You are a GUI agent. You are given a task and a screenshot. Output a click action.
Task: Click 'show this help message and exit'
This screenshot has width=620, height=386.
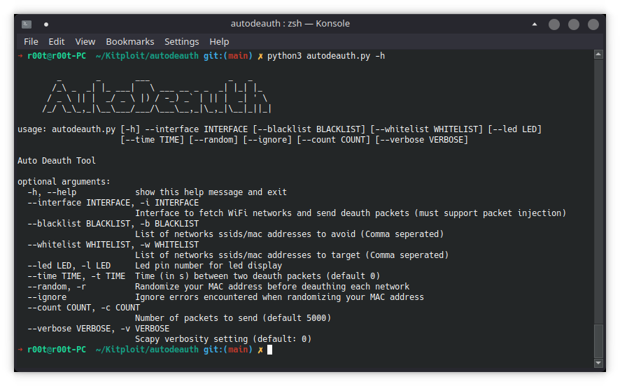coord(211,192)
